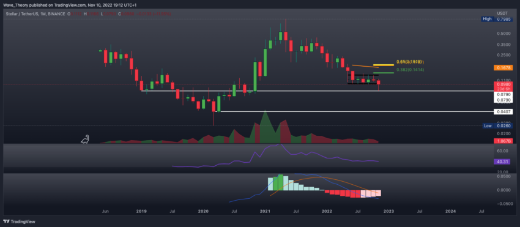Click the 2019 label on the time axis
The image size is (520, 227).
pyautogui.click(x=141, y=211)
